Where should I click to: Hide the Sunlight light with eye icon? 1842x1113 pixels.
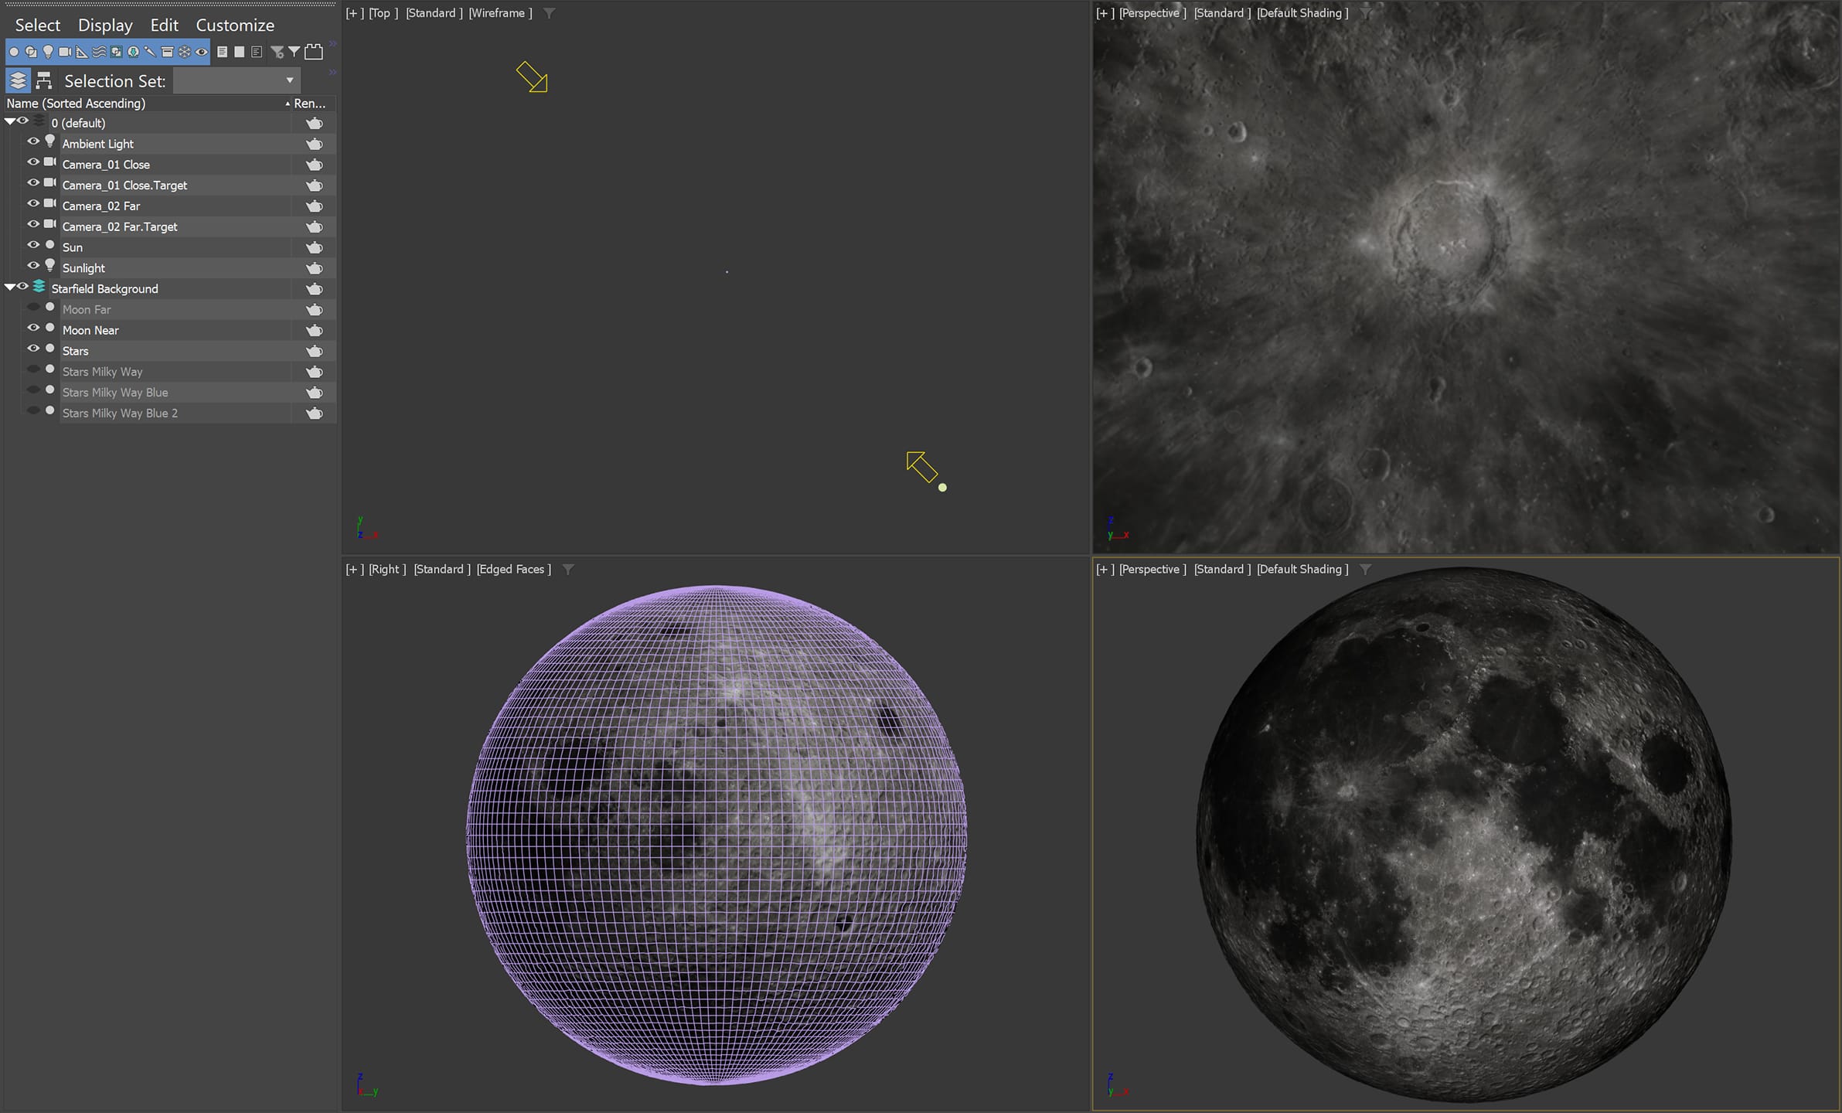tap(33, 266)
